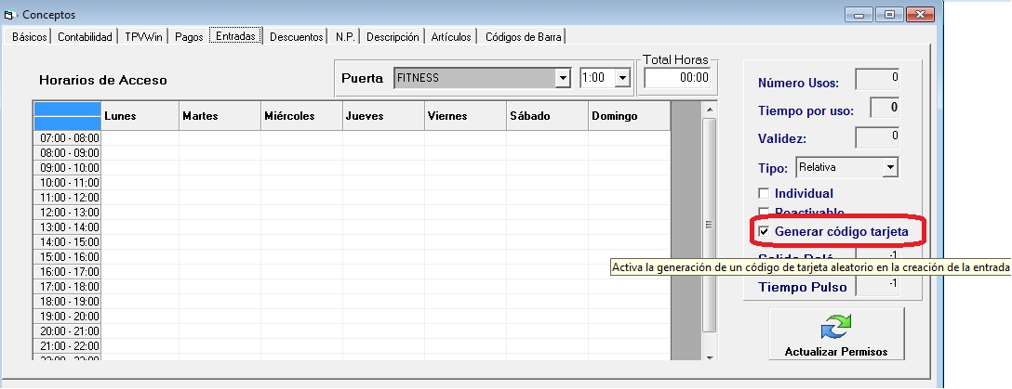Uncheck Generar código tarjeta checkbox
This screenshot has width=1012, height=389.
[765, 232]
